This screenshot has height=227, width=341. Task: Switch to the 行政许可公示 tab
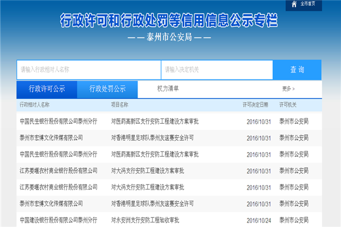(47, 89)
